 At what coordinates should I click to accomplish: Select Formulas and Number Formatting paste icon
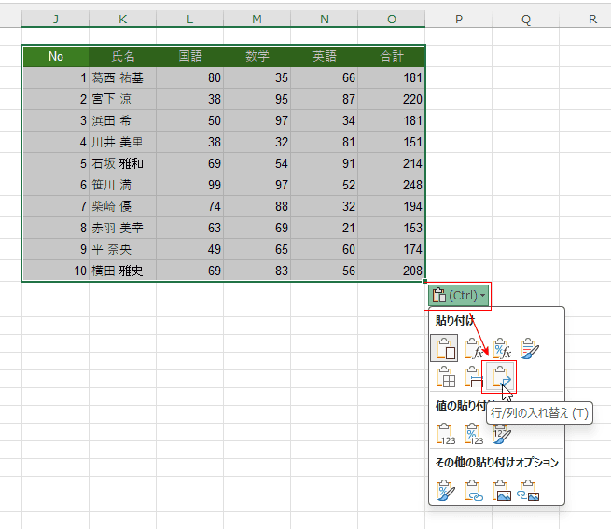[502, 349]
